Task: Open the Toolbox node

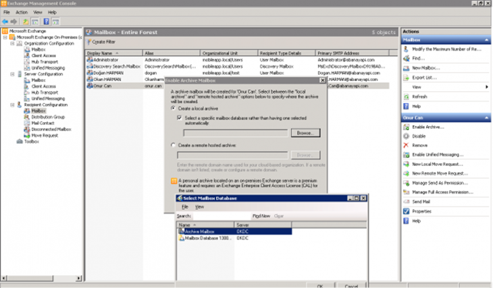Action: tap(32, 142)
